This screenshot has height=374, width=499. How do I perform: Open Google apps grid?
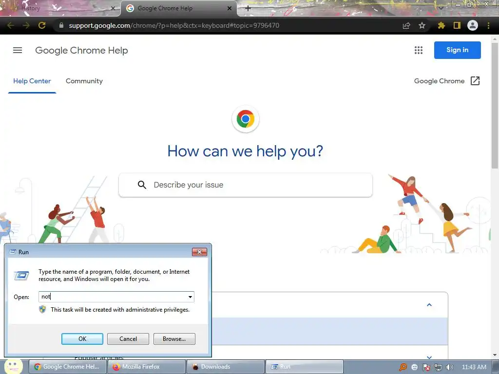pyautogui.click(x=419, y=50)
